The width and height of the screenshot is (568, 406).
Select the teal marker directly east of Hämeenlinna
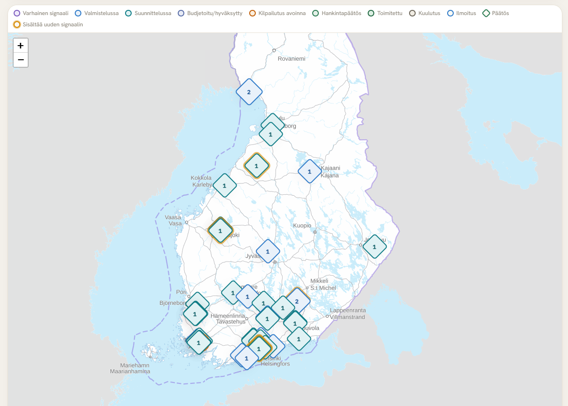[267, 318]
